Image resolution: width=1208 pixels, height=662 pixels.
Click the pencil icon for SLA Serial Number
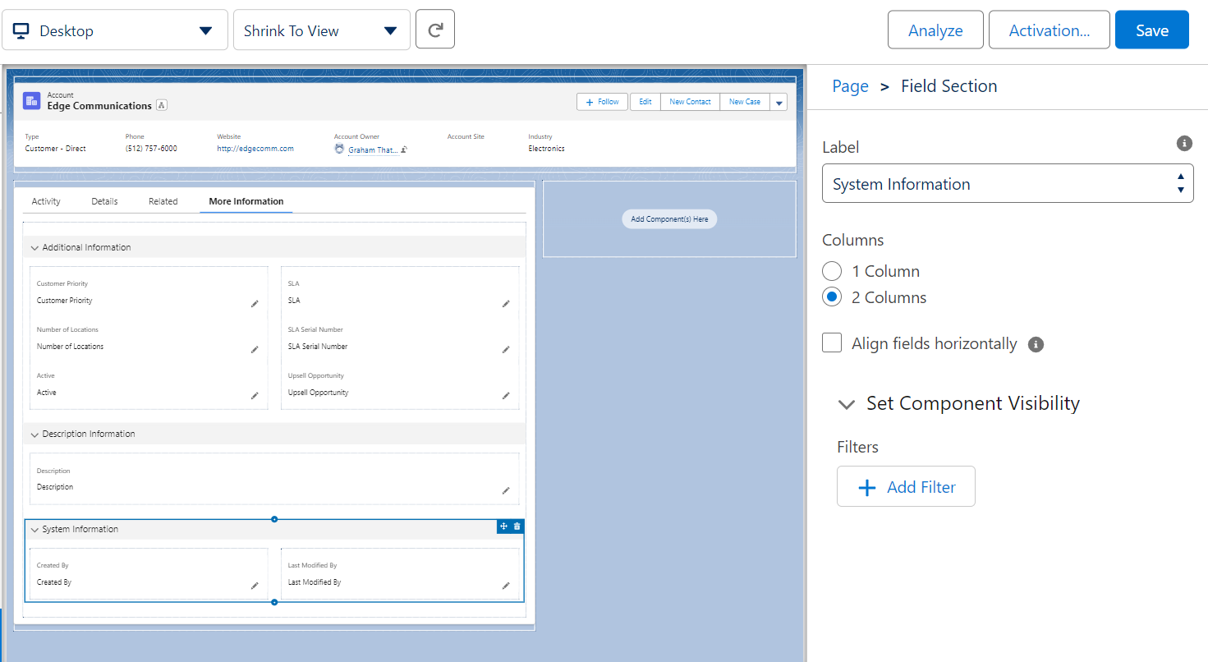(x=506, y=349)
